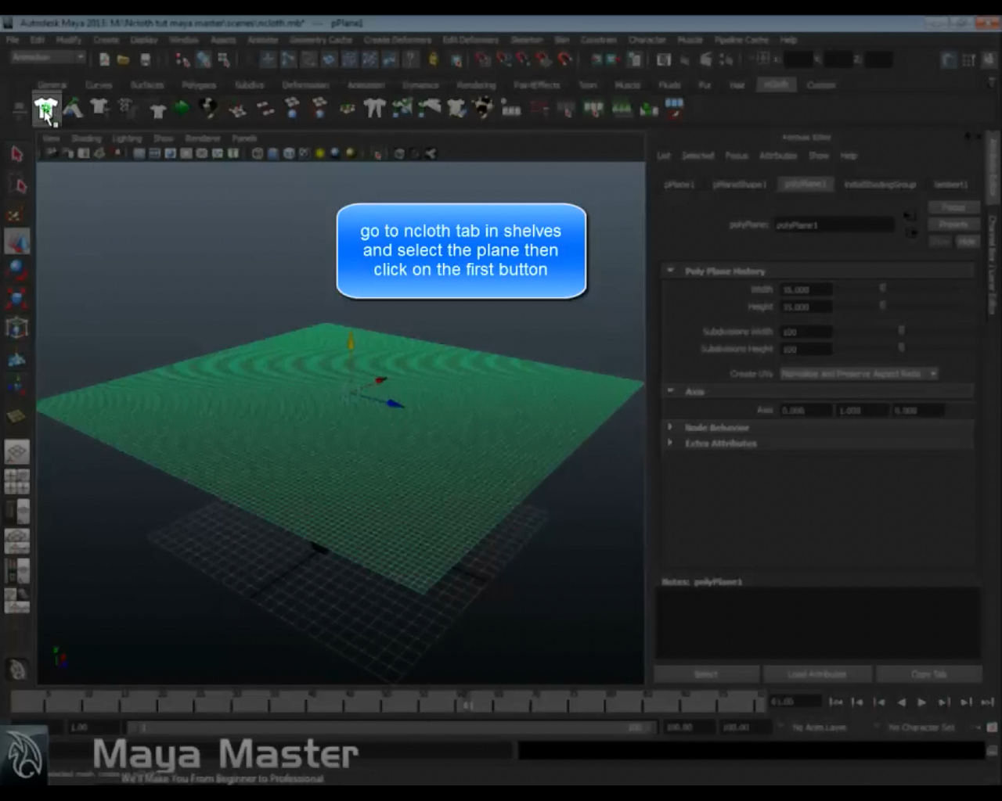Viewport: 1002px width, 801px height.
Task: Switch to the Dynamics shelf tab
Action: [x=420, y=84]
